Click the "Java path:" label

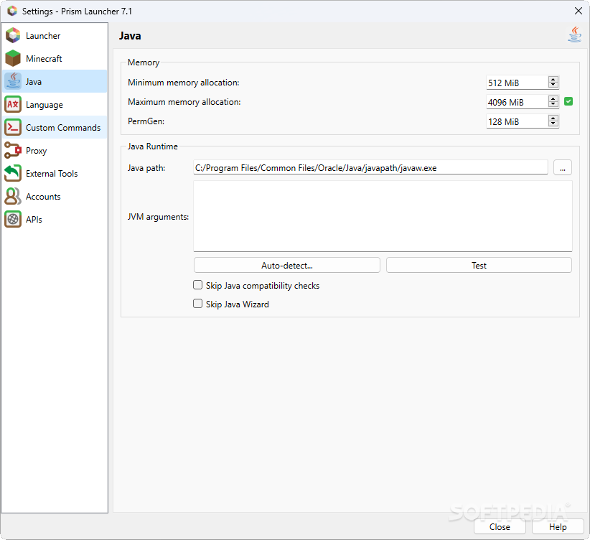click(x=146, y=168)
